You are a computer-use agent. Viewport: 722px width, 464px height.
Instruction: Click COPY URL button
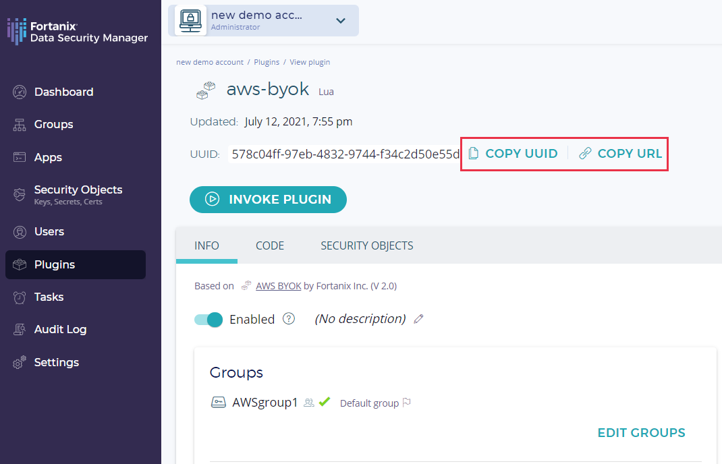[x=621, y=154]
